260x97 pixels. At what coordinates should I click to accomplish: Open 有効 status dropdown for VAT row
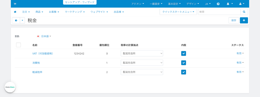coord(240,53)
